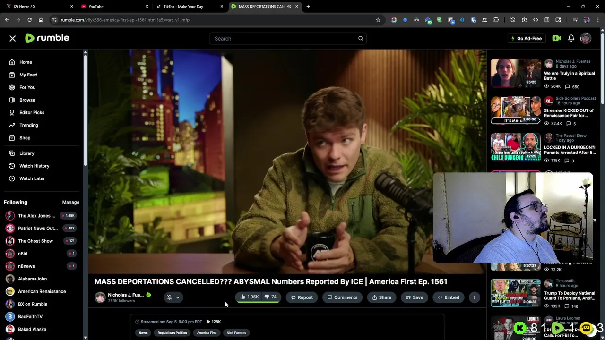The height and width of the screenshot is (340, 605).
Task: Mute audio on the Rumble tab speaker icon
Action: tap(289, 7)
